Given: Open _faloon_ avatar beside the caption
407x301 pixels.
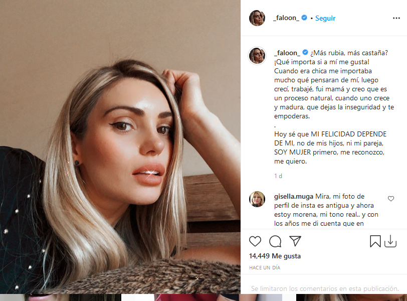Looking at the screenshot, I should click(257, 55).
